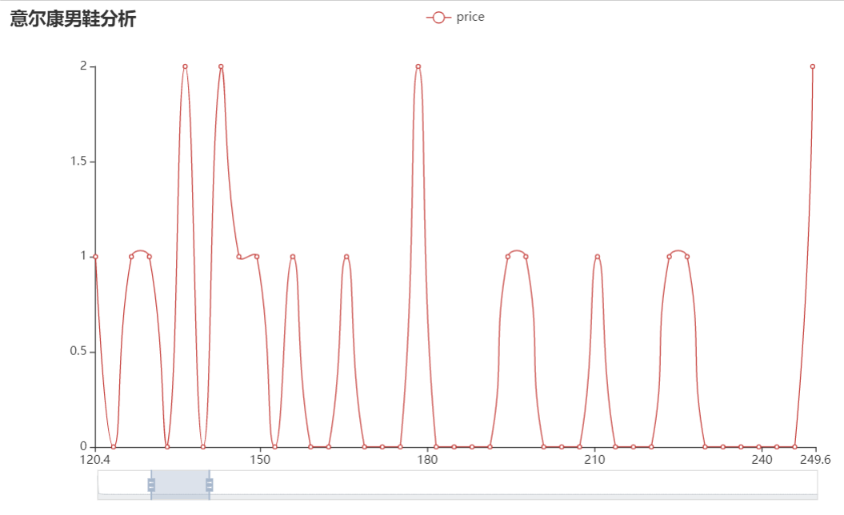844x515 pixels.
Task: Click the x-axis label 210
Action: [x=594, y=460]
